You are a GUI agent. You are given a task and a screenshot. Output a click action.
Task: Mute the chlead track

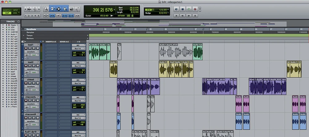tap(37, 83)
